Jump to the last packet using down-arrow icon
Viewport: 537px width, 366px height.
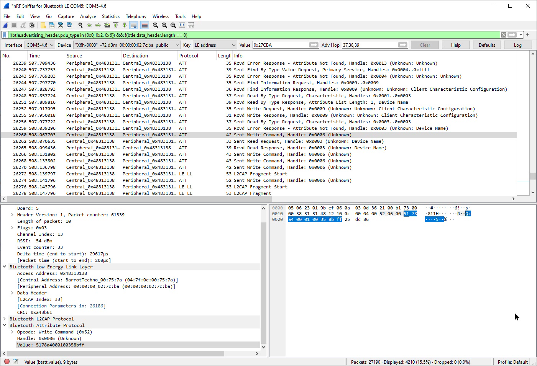125,25
